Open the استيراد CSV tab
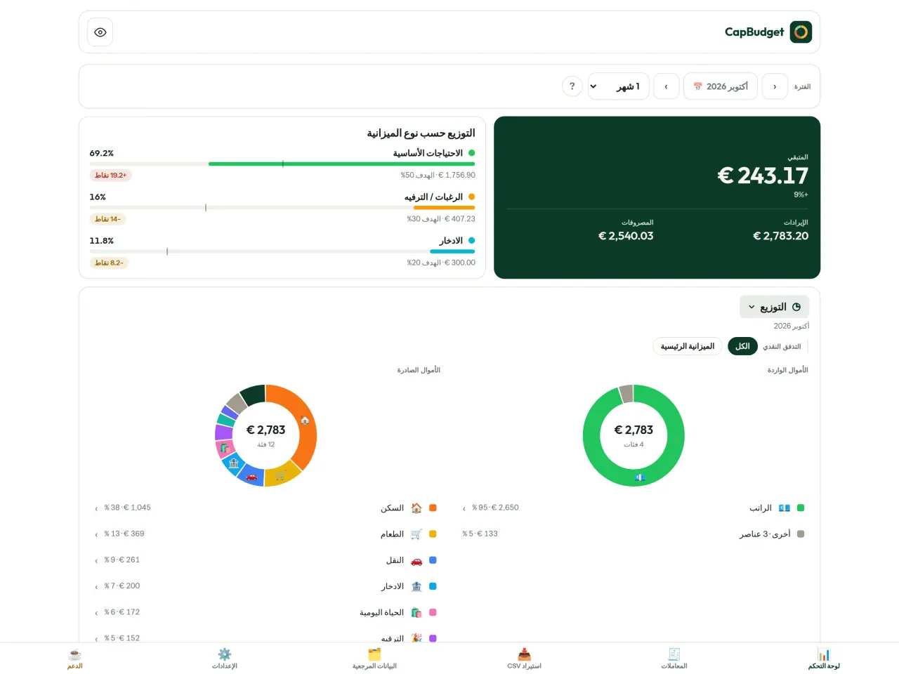Screen dimensions: 899x674 pyautogui.click(x=525, y=659)
